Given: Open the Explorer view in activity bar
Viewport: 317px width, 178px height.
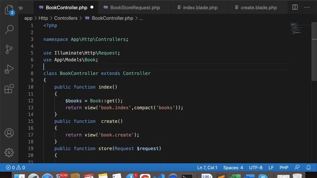Looking at the screenshot, I should tap(9, 9).
